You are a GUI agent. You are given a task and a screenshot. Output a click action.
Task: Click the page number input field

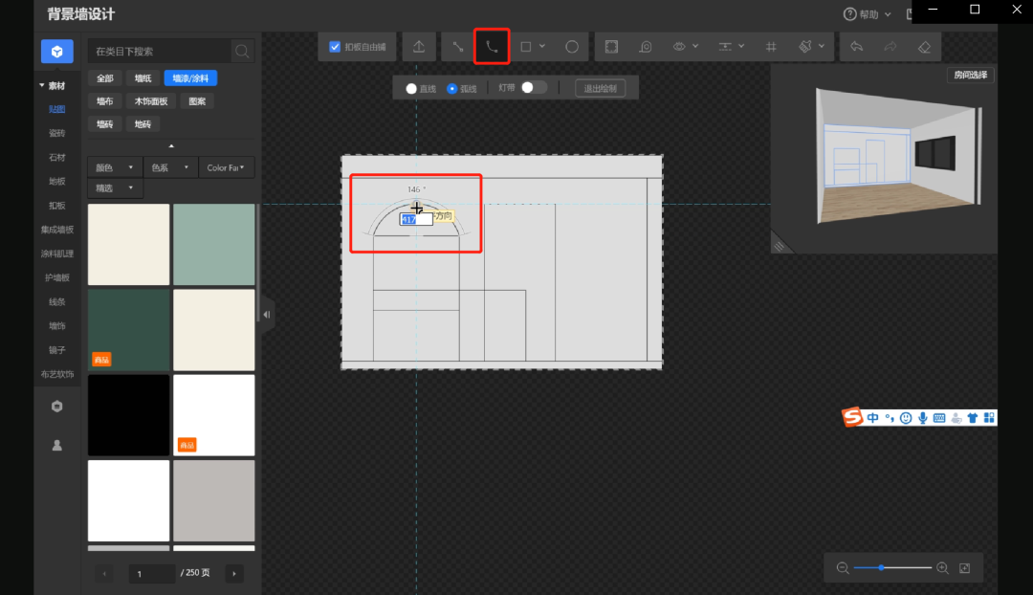pyautogui.click(x=151, y=574)
